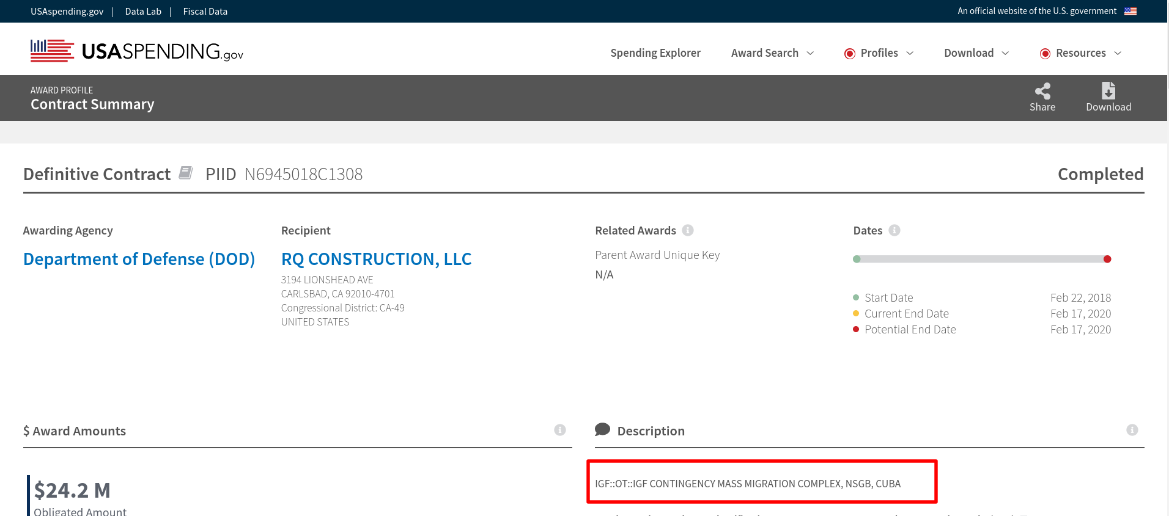Open the Related Awards info icon
The width and height of the screenshot is (1169, 516).
tap(688, 230)
